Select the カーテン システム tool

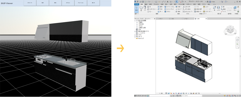169,7
